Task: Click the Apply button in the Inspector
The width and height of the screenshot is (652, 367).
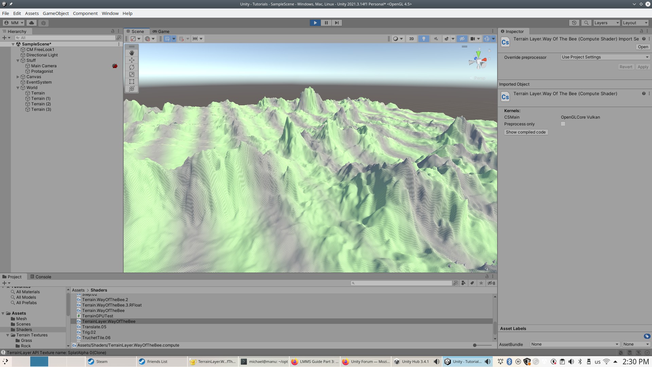Action: [643, 67]
